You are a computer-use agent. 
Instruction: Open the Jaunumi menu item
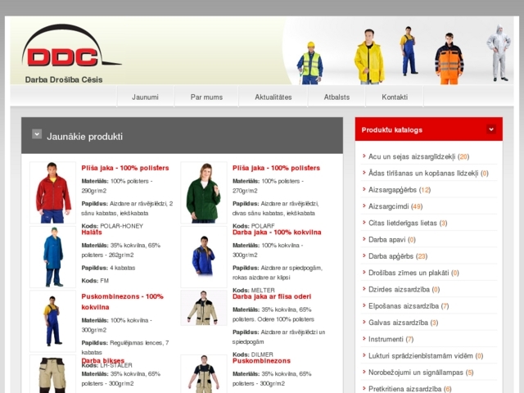pyautogui.click(x=145, y=97)
